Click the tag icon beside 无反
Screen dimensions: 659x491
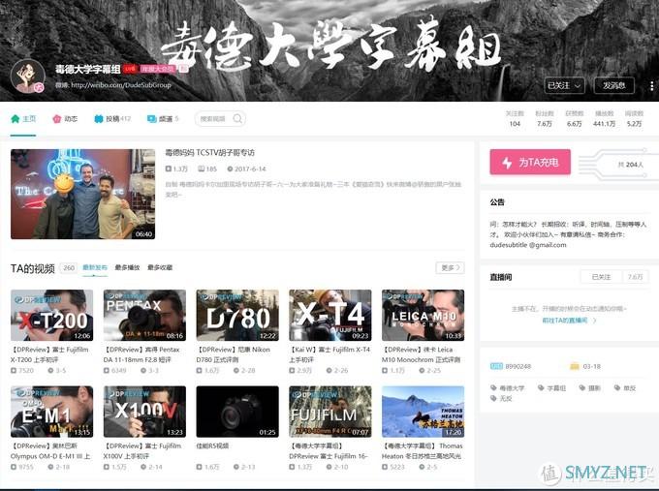(494, 398)
